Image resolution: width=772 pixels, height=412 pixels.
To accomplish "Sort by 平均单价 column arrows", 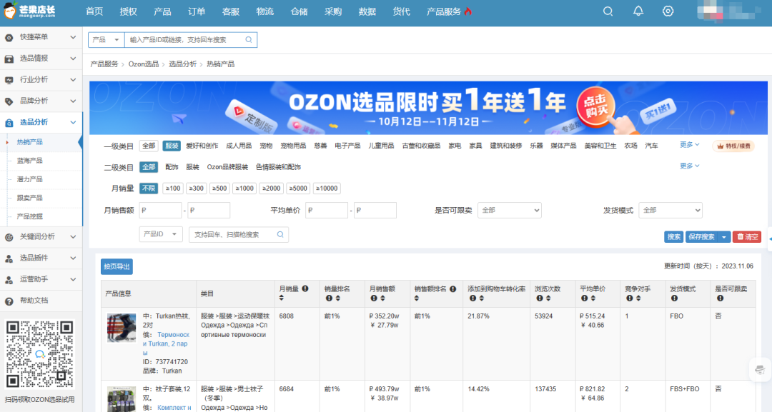I will point(593,298).
